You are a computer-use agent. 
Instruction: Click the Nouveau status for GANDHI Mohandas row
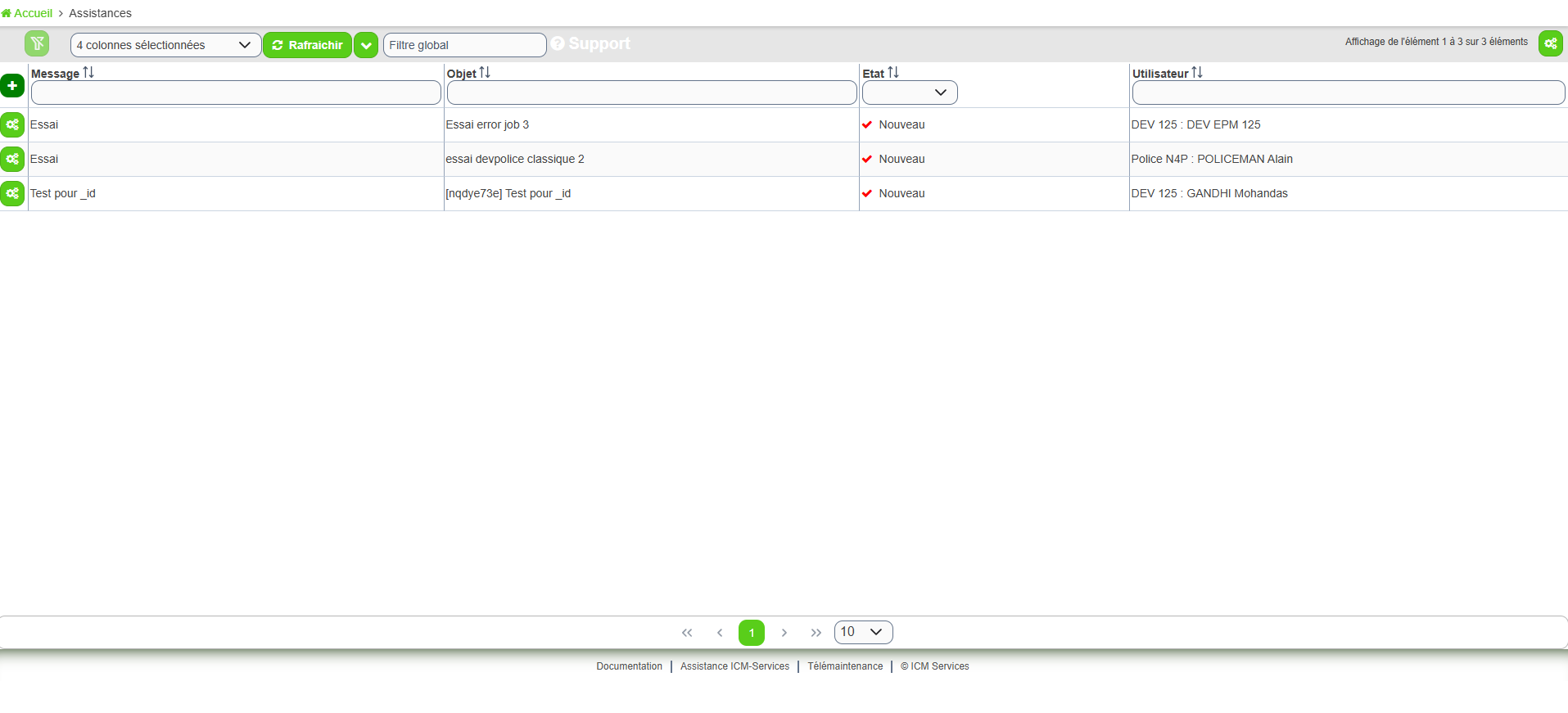pyautogui.click(x=901, y=193)
